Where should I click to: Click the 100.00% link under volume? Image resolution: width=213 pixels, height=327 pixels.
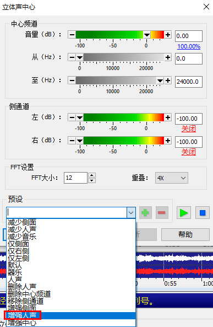coord(189,46)
